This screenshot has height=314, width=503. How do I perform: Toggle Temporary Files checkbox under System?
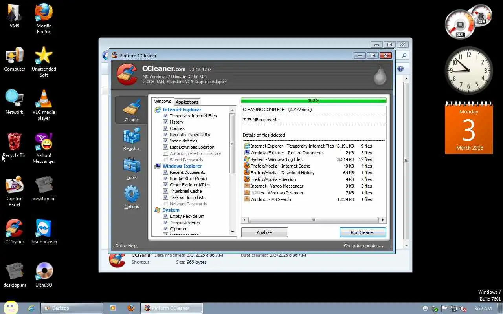(x=165, y=223)
